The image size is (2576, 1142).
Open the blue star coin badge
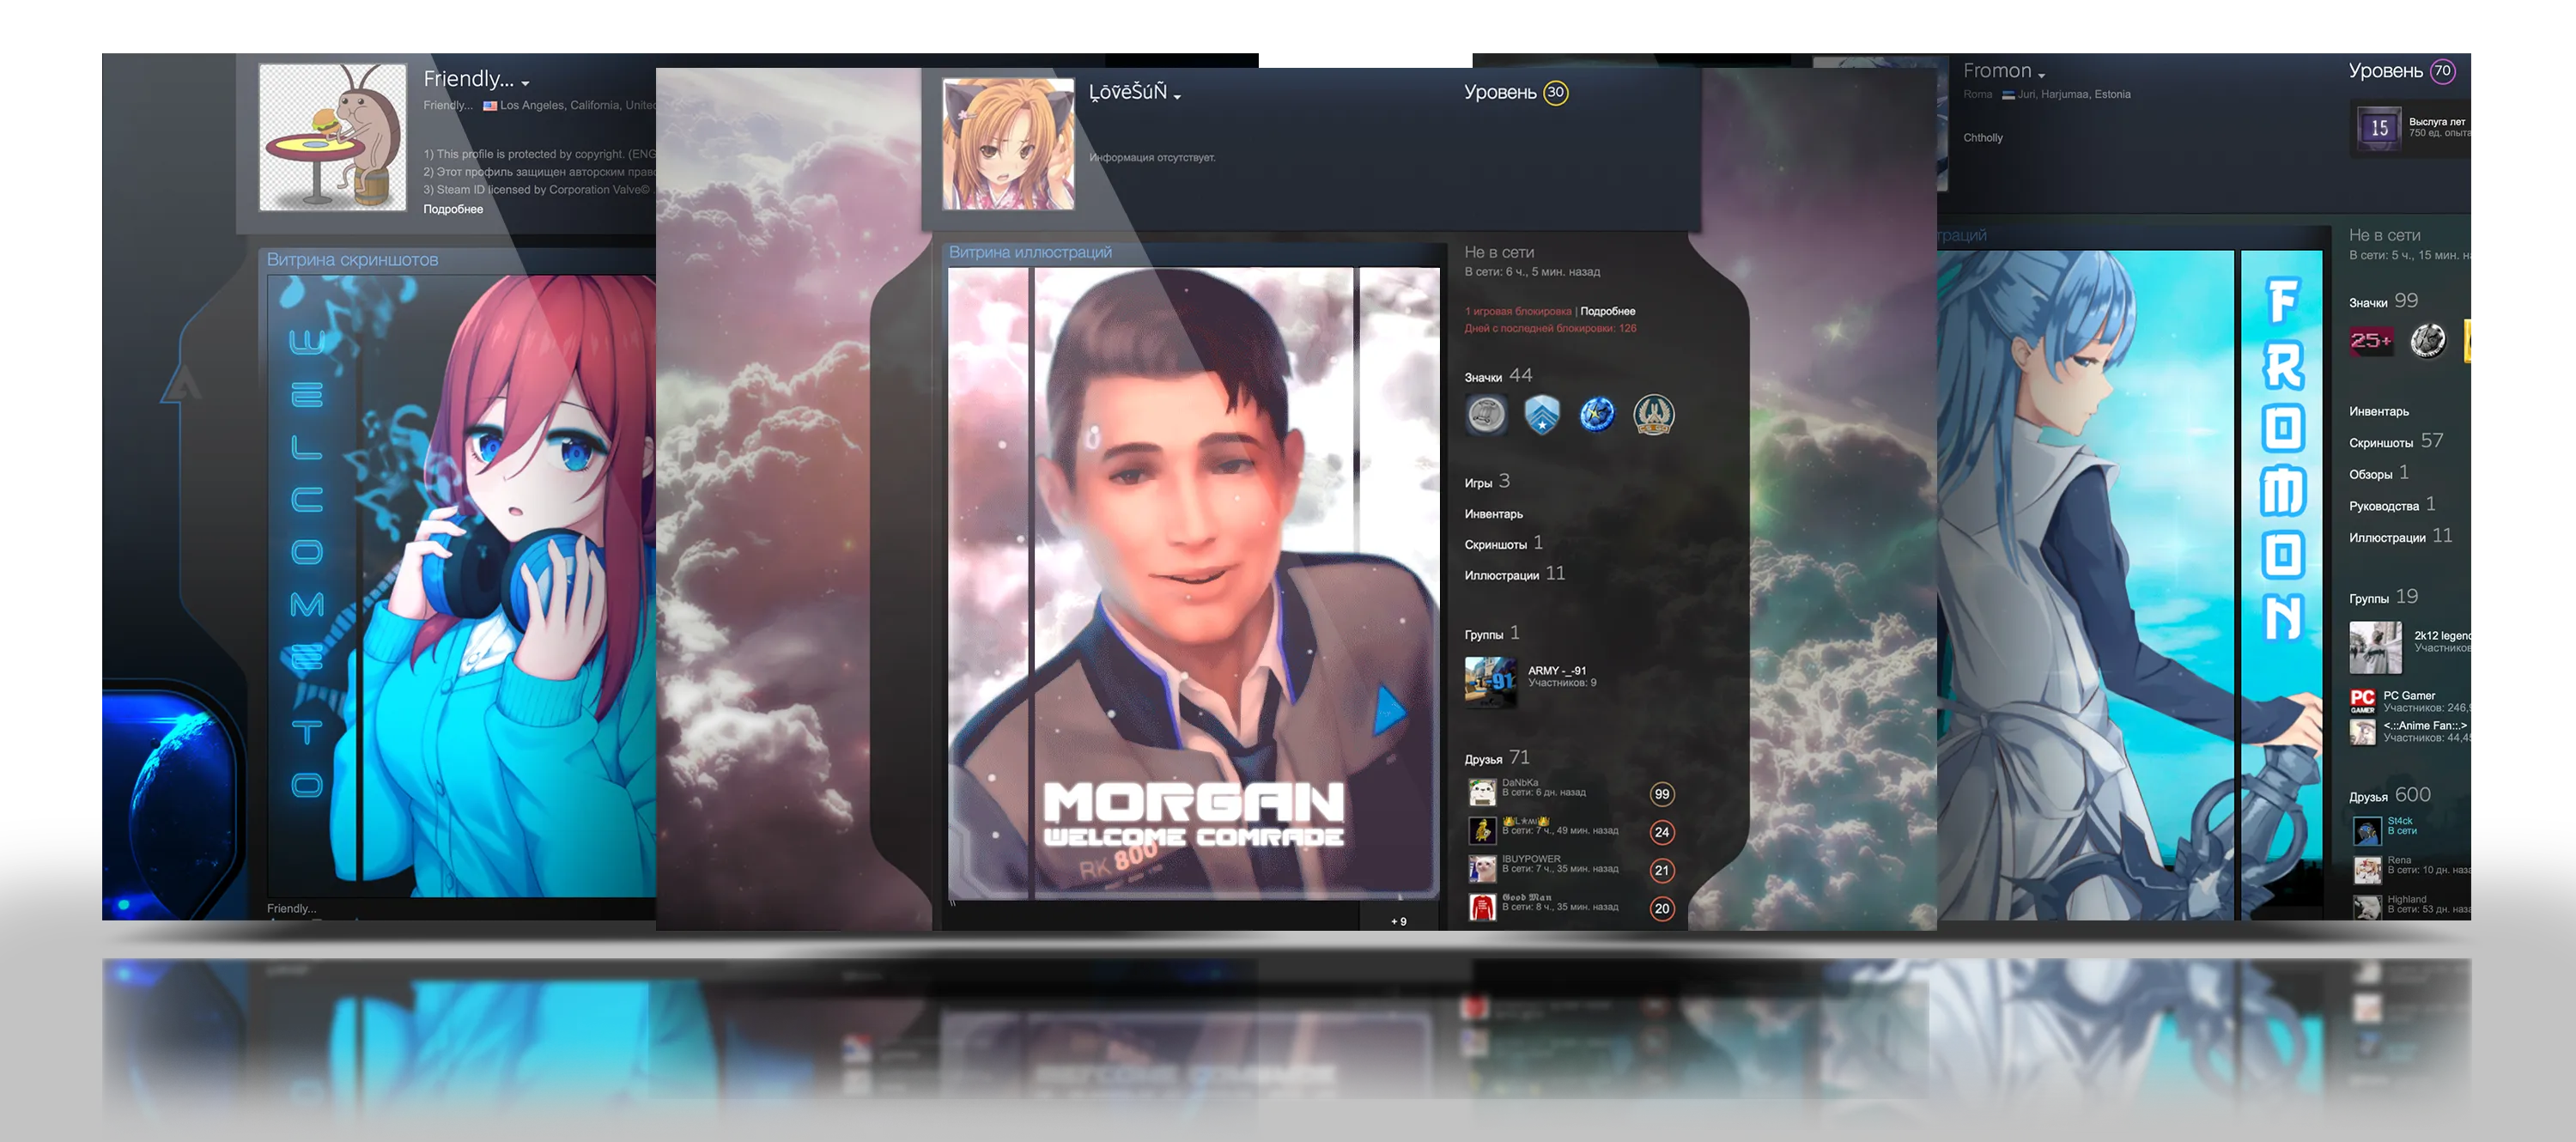[x=1597, y=414]
